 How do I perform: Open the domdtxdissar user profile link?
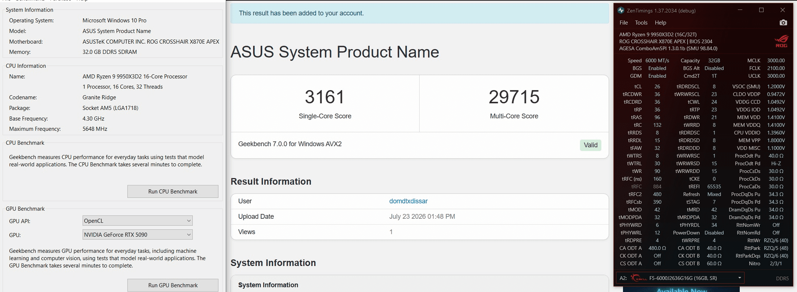point(408,201)
